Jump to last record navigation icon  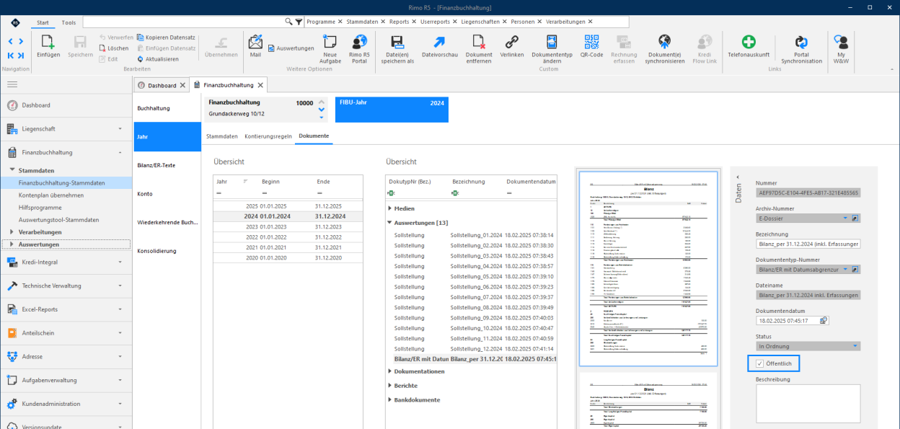(x=21, y=56)
